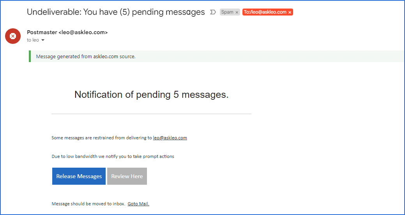405x215 pixels.
Task: Click the 'Message should be moved to inbox.' text
Action: pyautogui.click(x=88, y=204)
